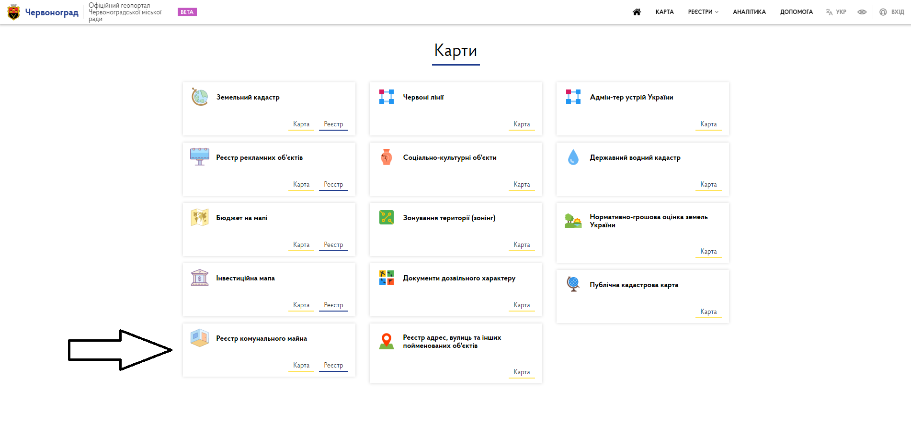
Task: Click the Карти page heading
Action: click(x=455, y=51)
